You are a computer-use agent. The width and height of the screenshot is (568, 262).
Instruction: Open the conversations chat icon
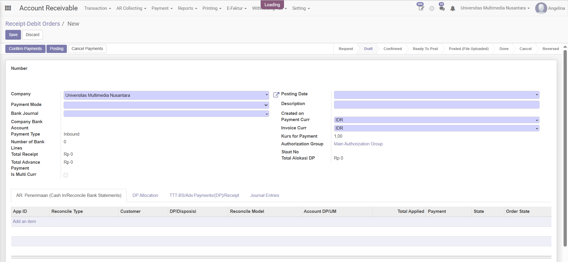tap(442, 9)
